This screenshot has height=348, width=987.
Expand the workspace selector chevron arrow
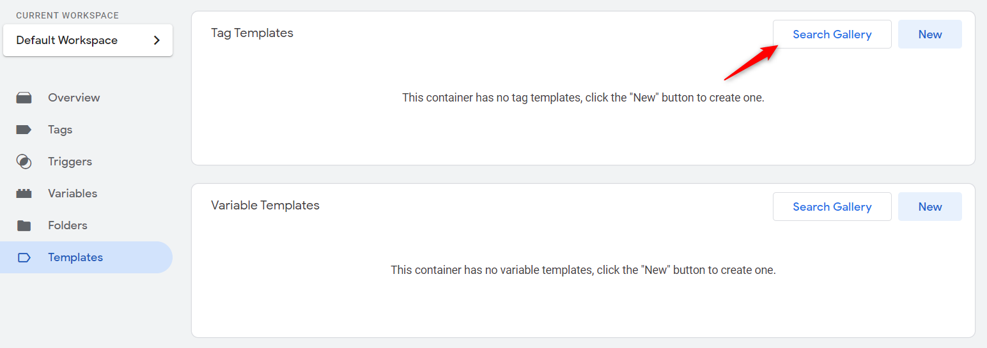pyautogui.click(x=157, y=40)
